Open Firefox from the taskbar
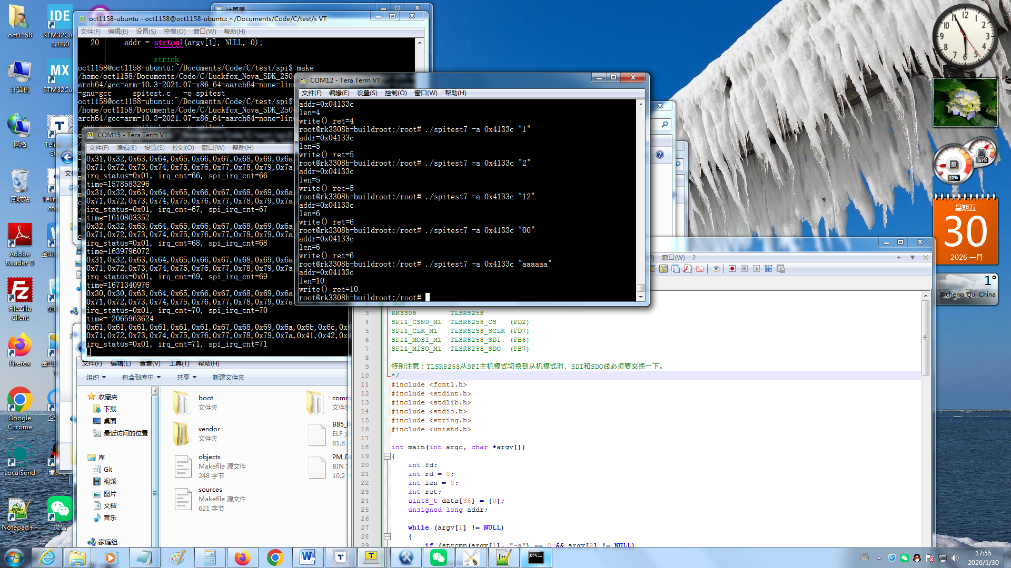Image resolution: width=1011 pixels, height=568 pixels. click(242, 557)
